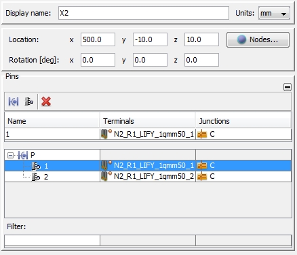The width and height of the screenshot is (297, 255).
Task: Sort by Junctions column header
Action: (x=243, y=121)
